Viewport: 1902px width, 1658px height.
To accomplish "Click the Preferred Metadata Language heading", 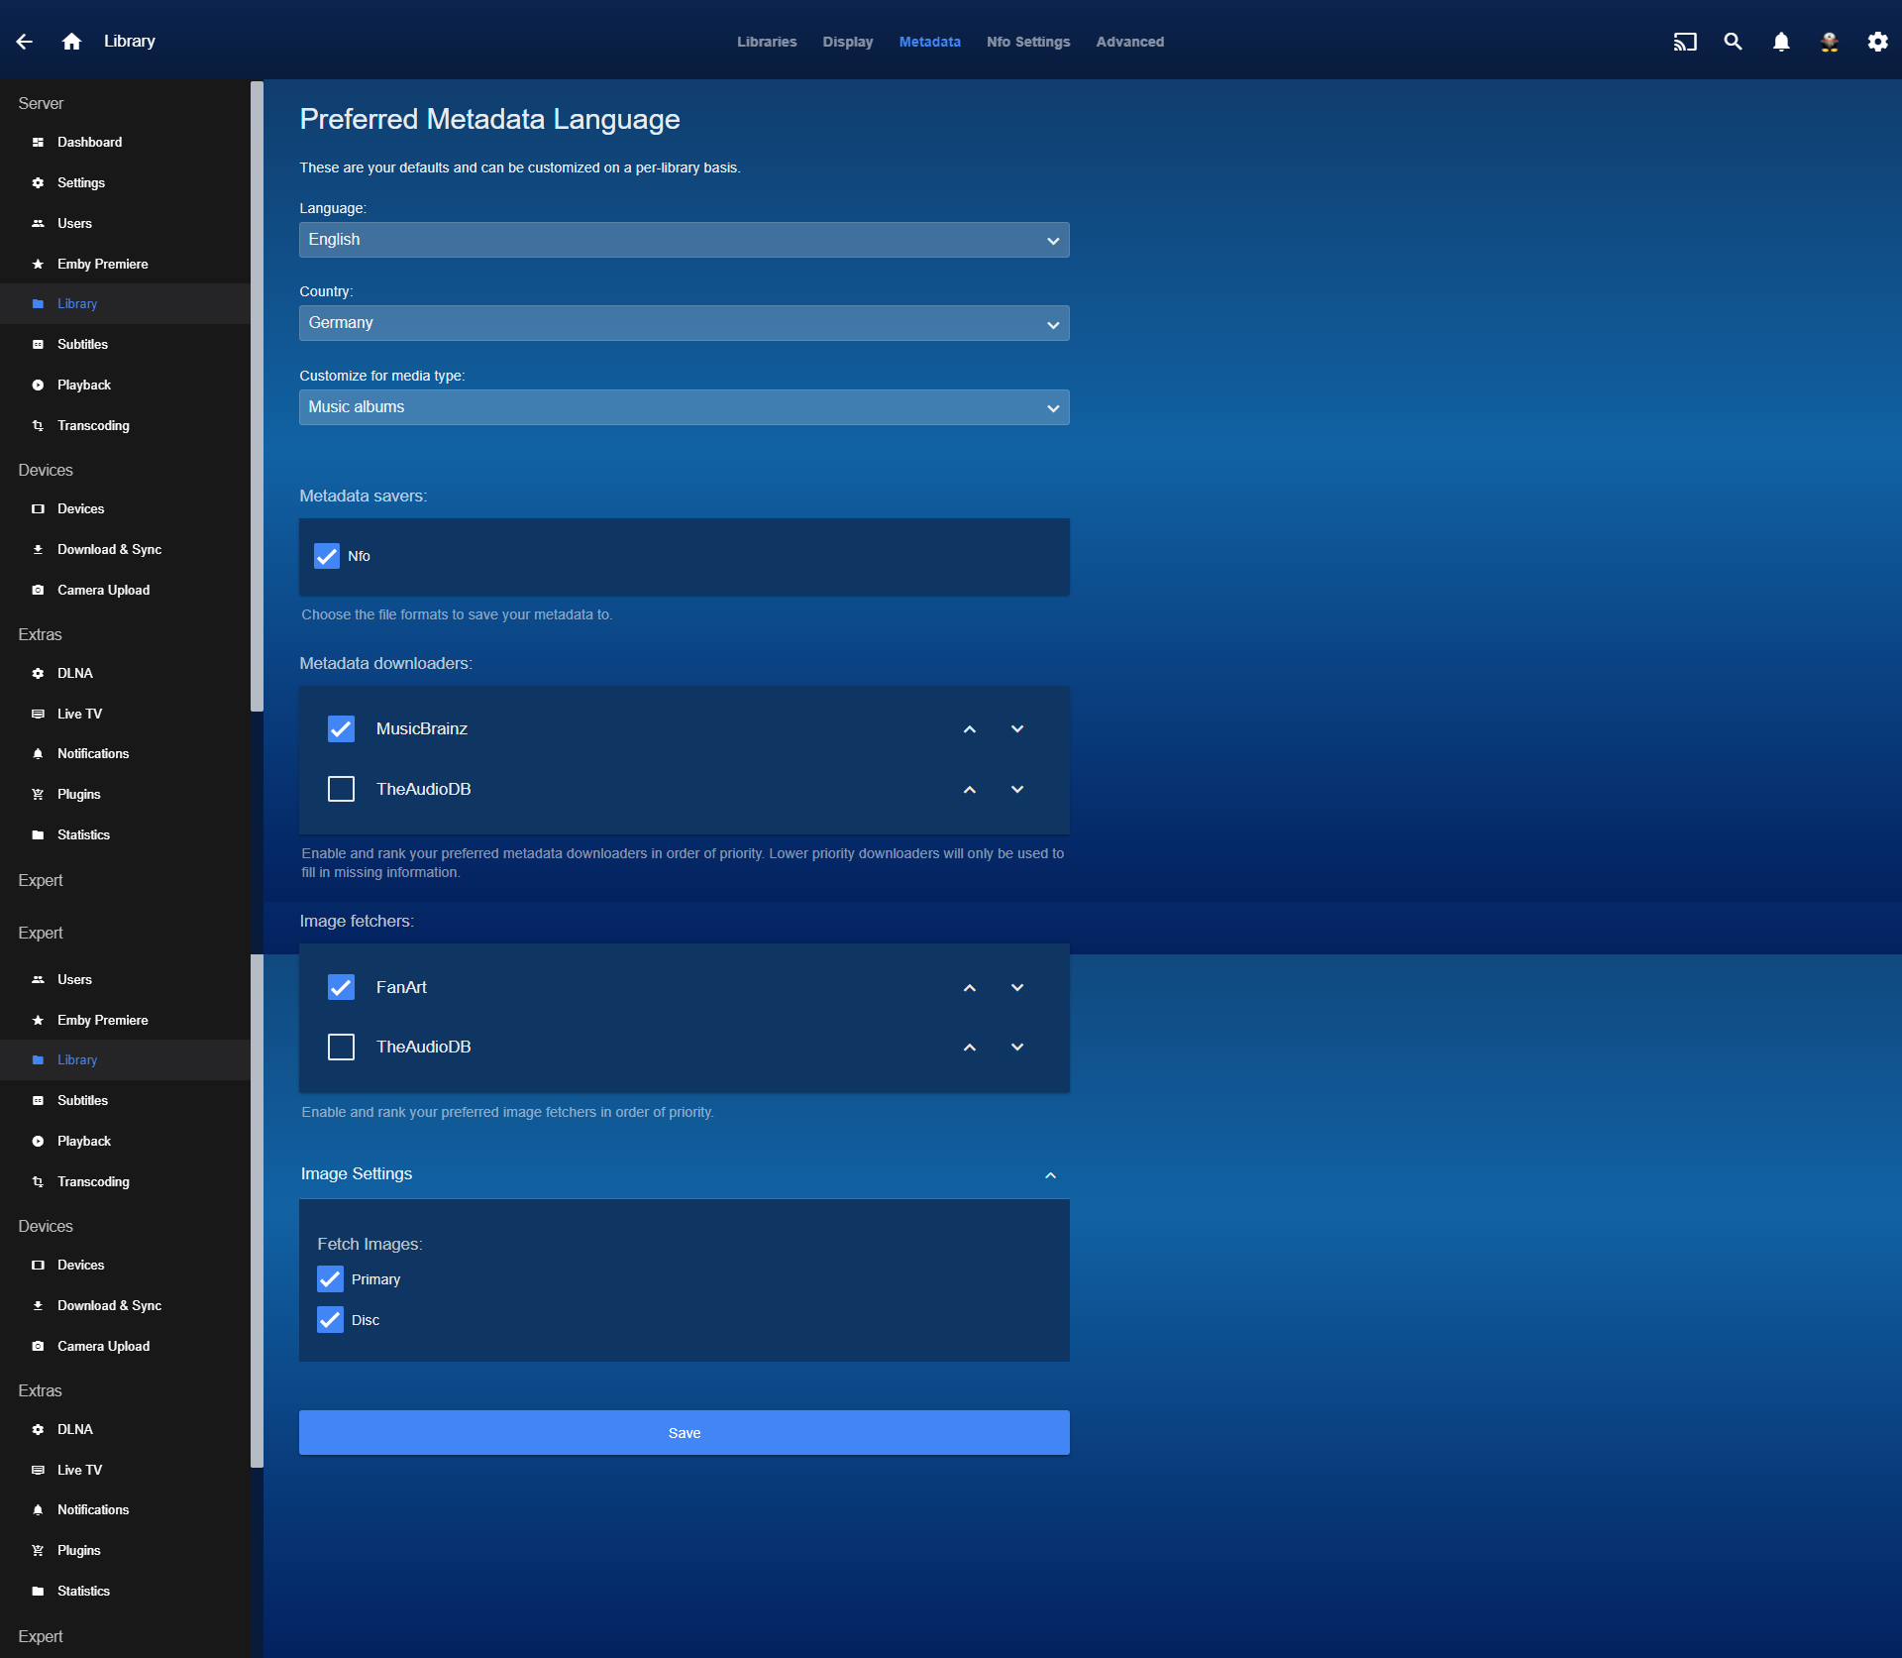I will (489, 120).
